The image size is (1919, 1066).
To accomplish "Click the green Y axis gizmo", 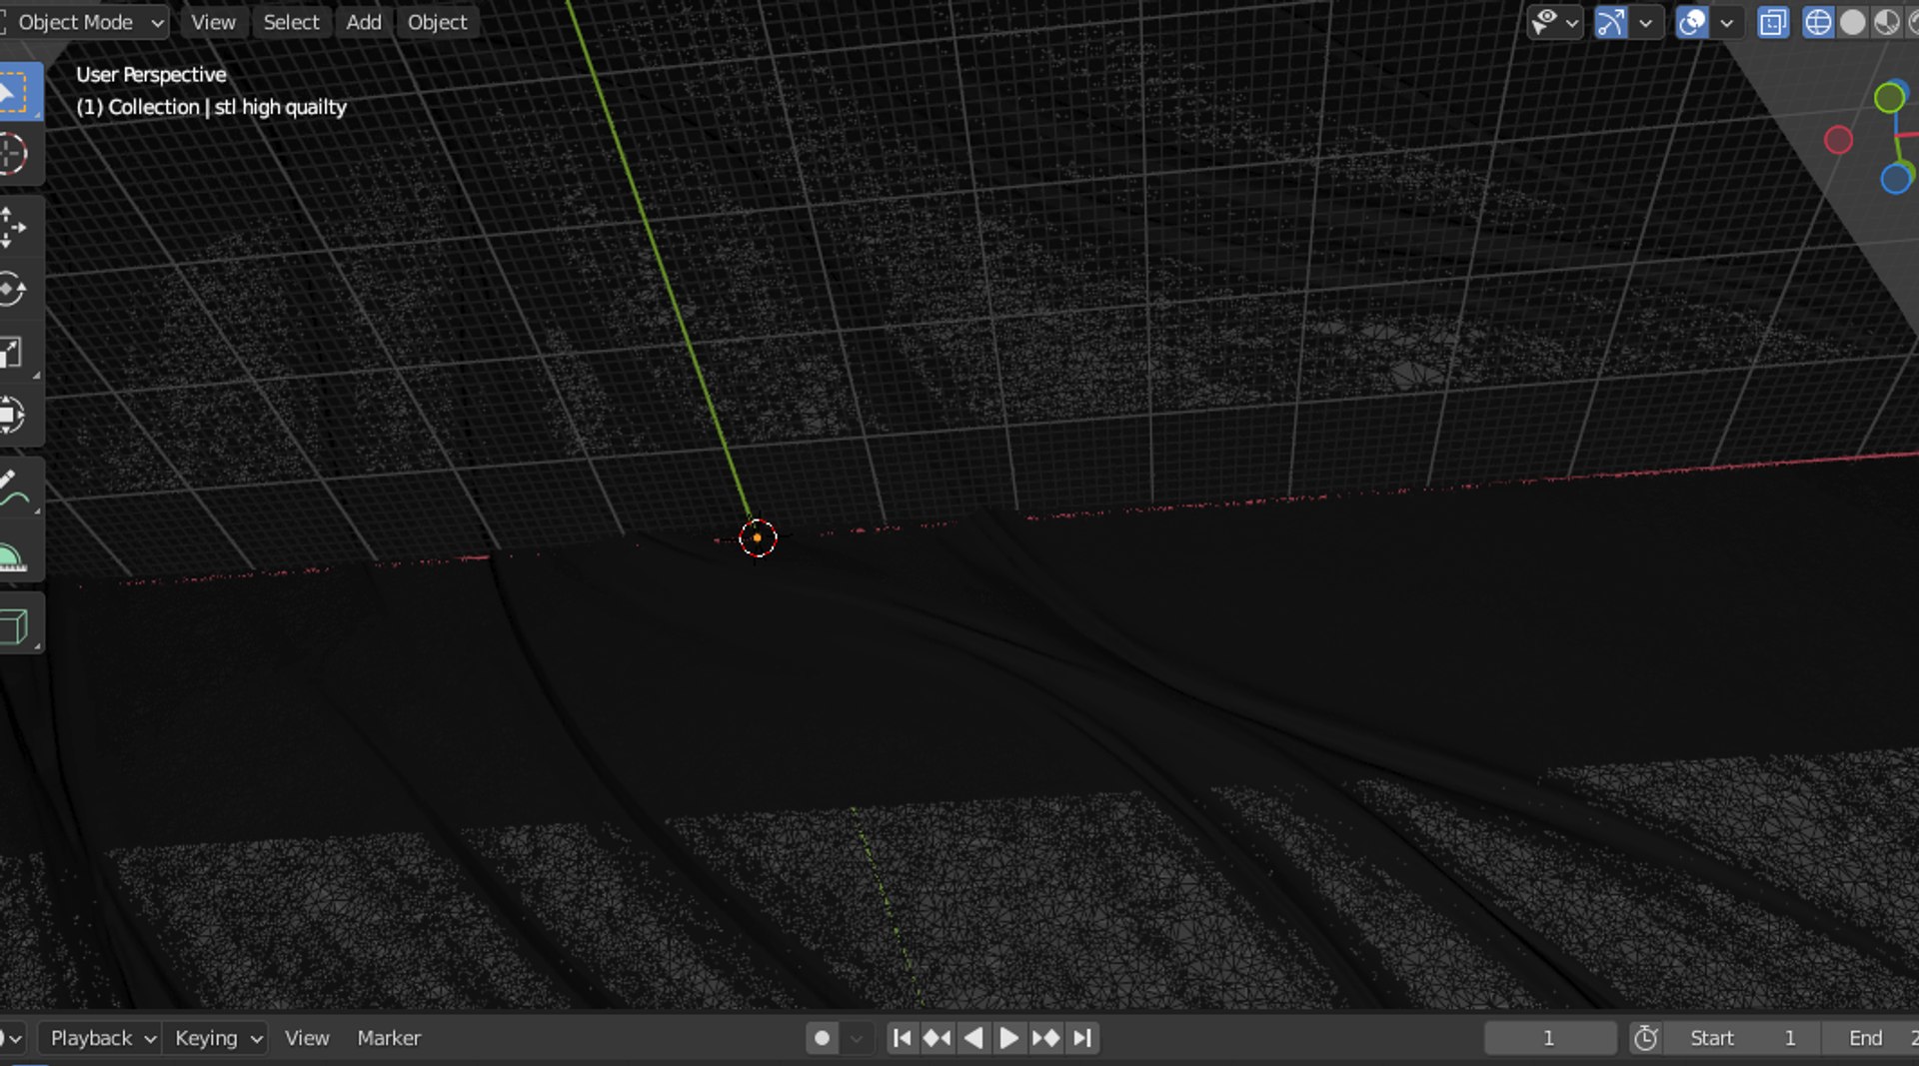I will (x=1889, y=98).
